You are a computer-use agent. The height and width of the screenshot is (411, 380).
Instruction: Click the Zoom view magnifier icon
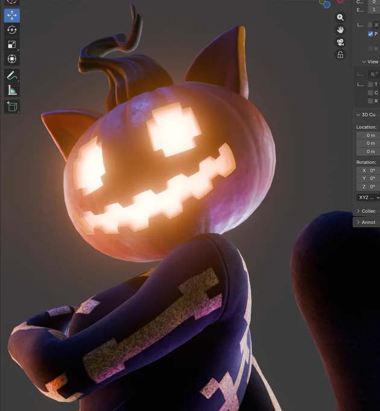click(x=340, y=18)
